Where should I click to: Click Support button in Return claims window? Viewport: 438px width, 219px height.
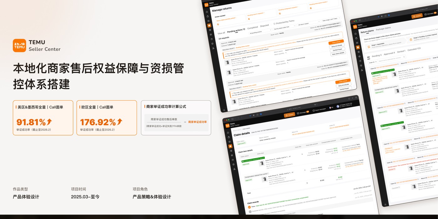pyautogui.click(x=417, y=16)
